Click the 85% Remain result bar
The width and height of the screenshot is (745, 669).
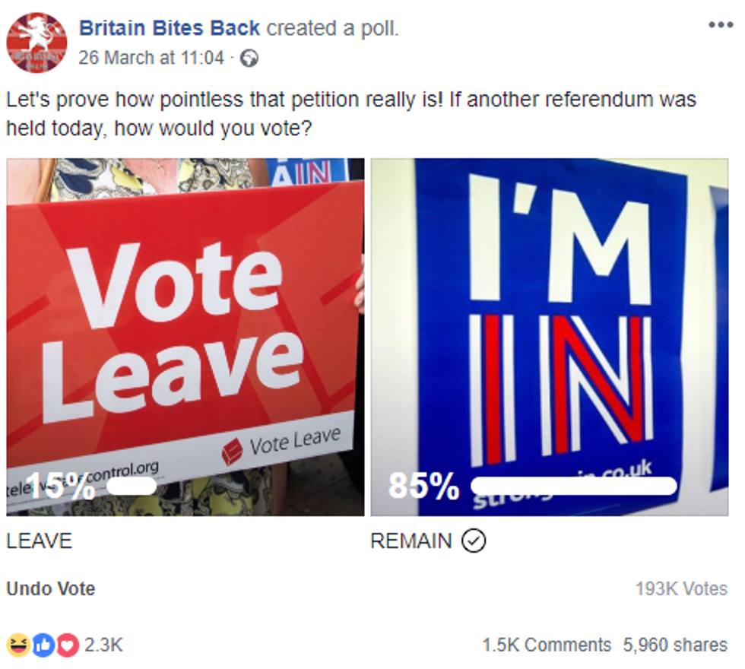[573, 487]
